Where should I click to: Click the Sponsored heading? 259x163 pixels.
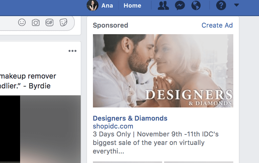pyautogui.click(x=110, y=25)
